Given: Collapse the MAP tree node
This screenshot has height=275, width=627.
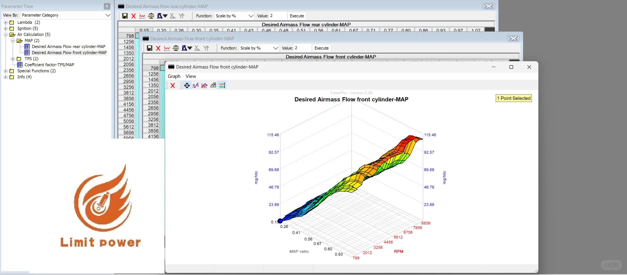Looking at the screenshot, I should [x=13, y=41].
